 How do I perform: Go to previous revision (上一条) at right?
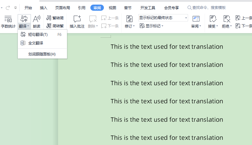click(x=244, y=18)
